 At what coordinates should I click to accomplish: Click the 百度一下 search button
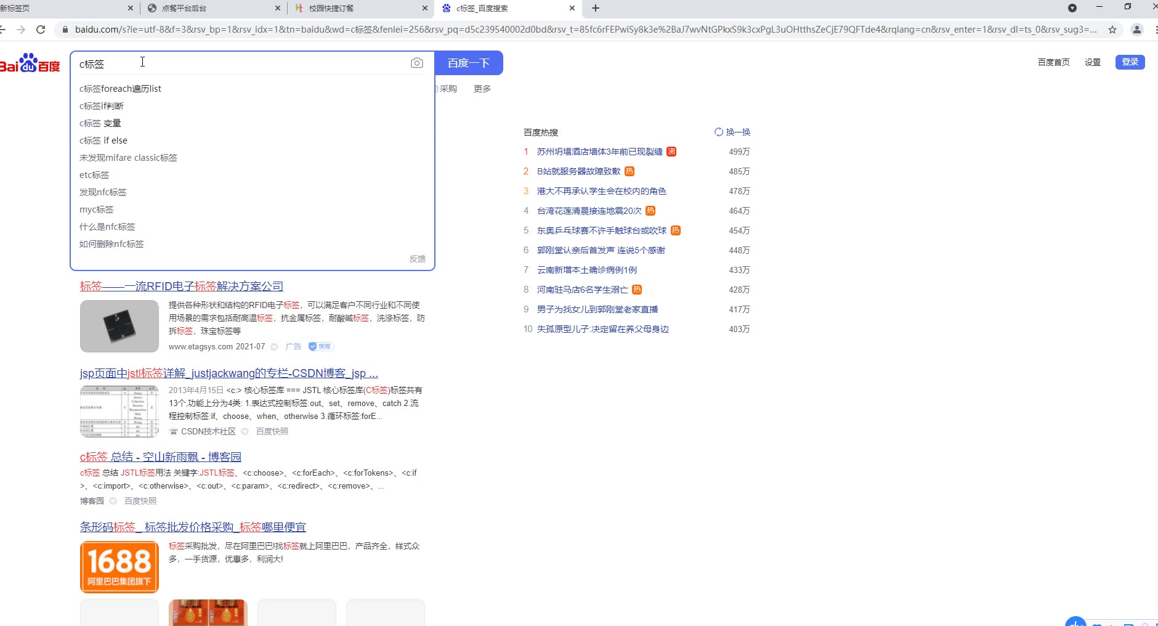pyautogui.click(x=469, y=63)
